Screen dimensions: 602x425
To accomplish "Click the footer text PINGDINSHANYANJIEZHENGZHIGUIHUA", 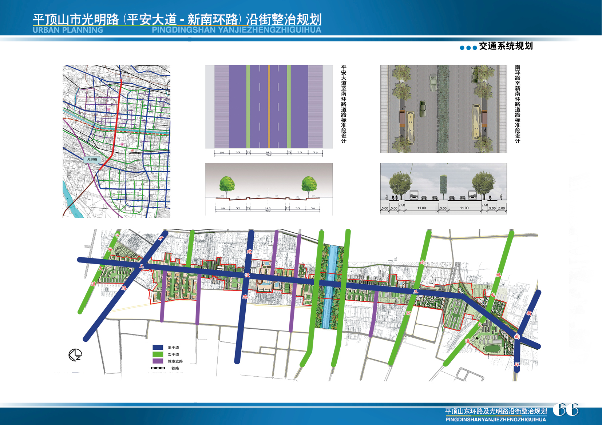I will (496, 420).
